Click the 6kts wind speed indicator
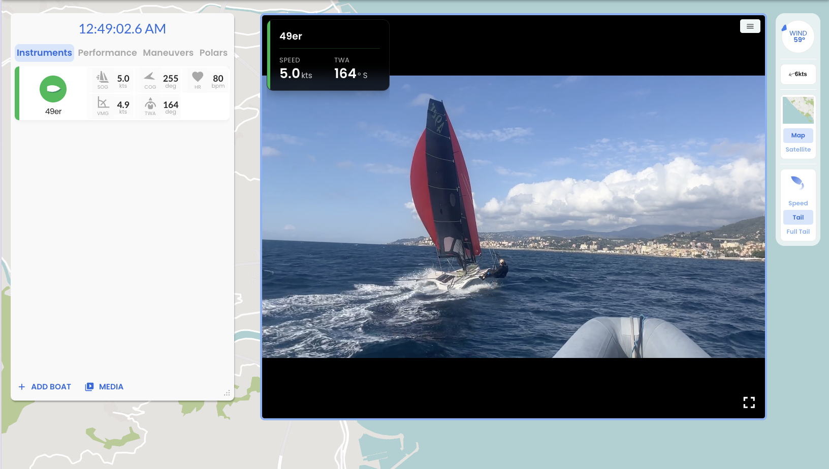This screenshot has width=829, height=469. tap(798, 74)
